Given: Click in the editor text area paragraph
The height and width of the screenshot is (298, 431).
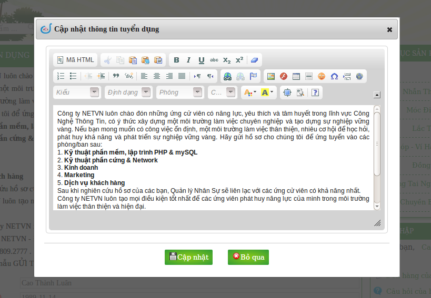Looking at the screenshot, I should coord(213,129).
